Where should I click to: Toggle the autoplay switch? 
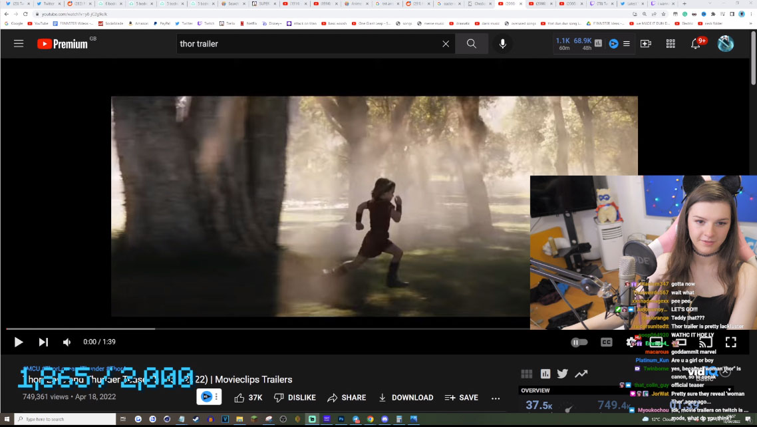579,342
